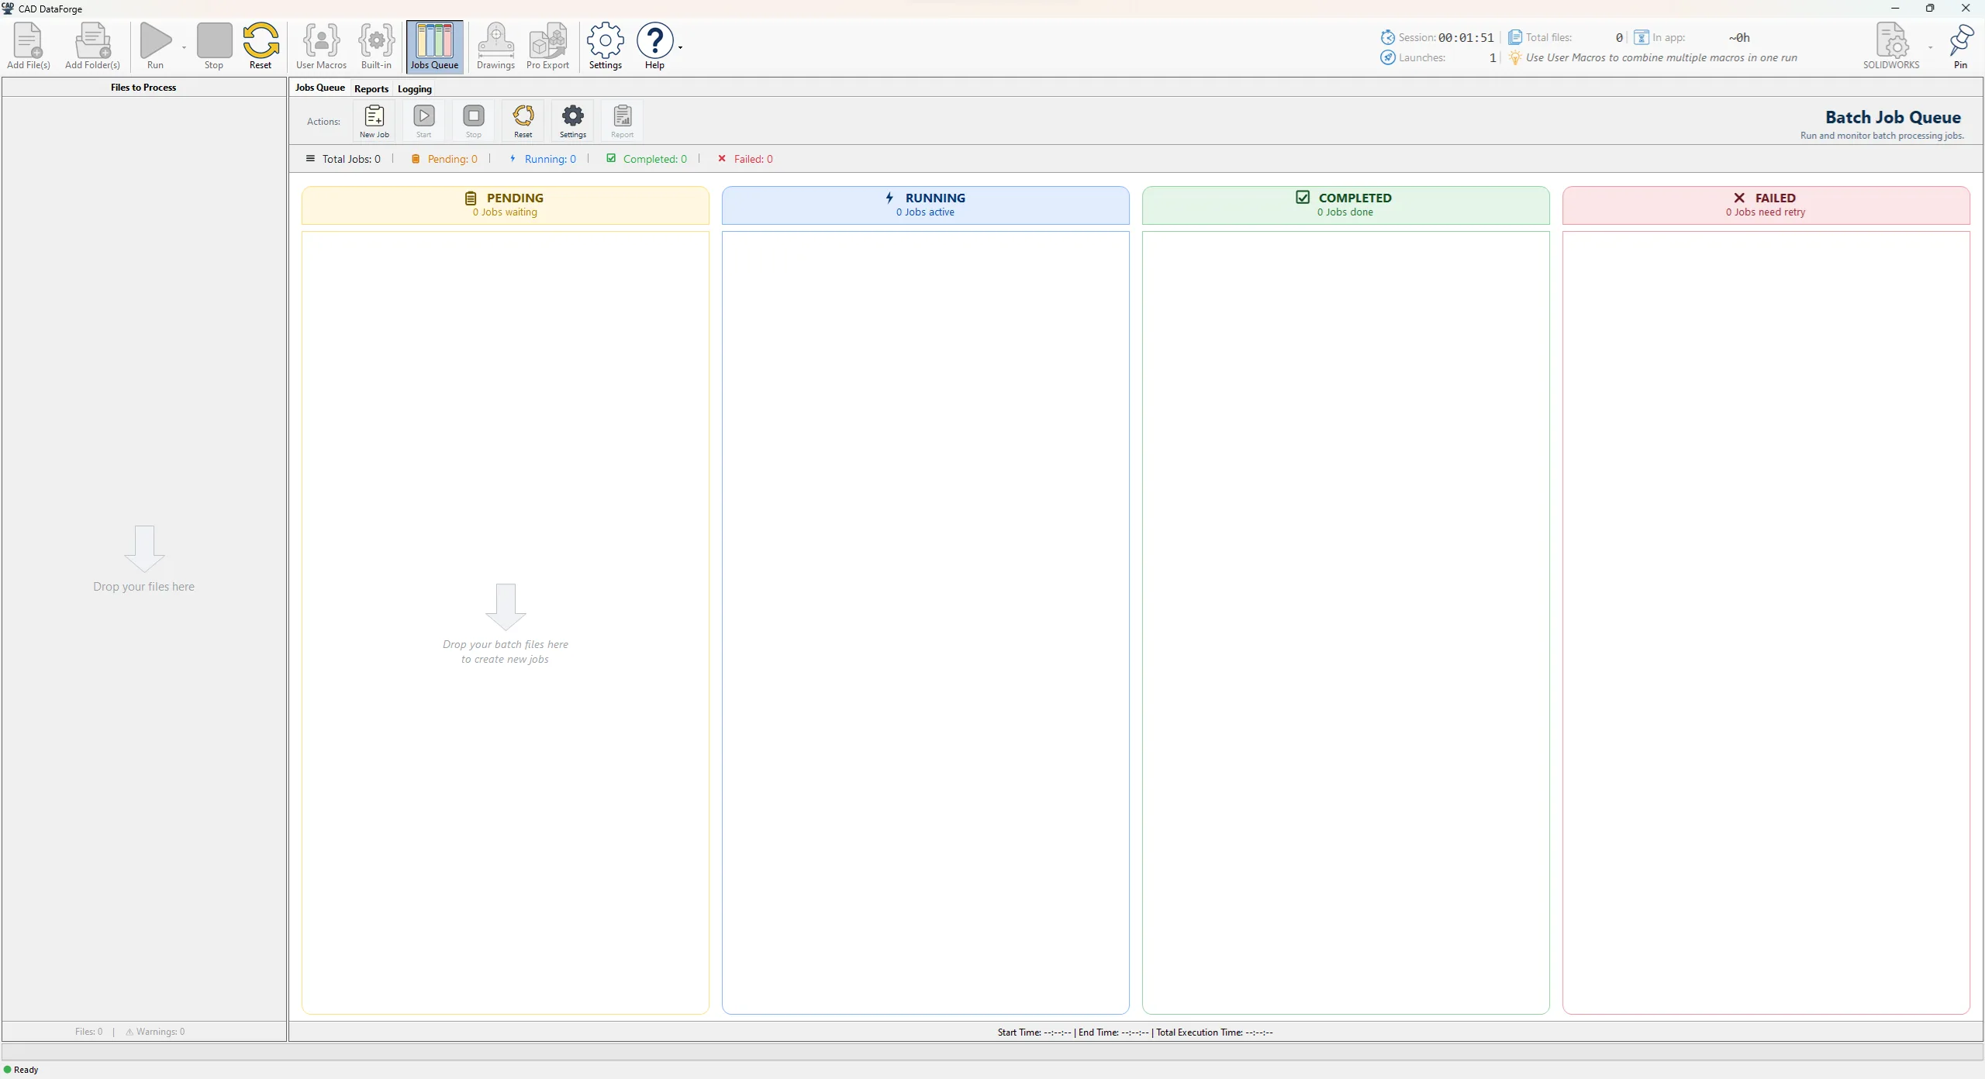Click the RUNNING column header
The image size is (1985, 1079).
point(926,205)
